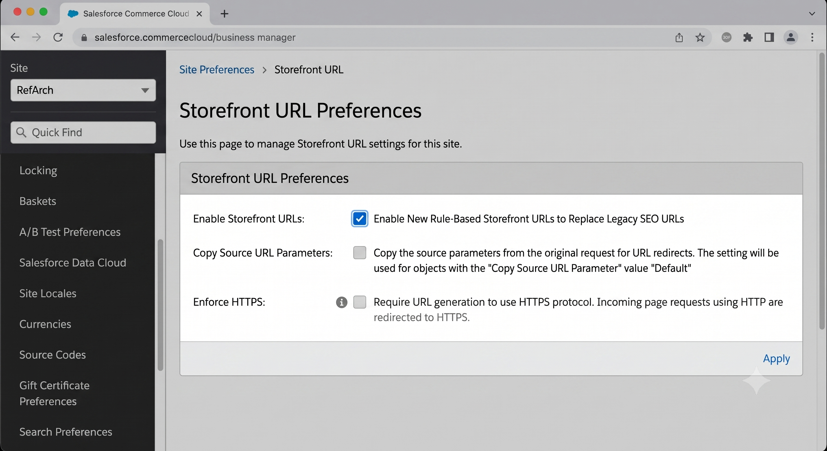
Task: Click the Salesforce cloud favicon on tab
Action: click(x=73, y=14)
